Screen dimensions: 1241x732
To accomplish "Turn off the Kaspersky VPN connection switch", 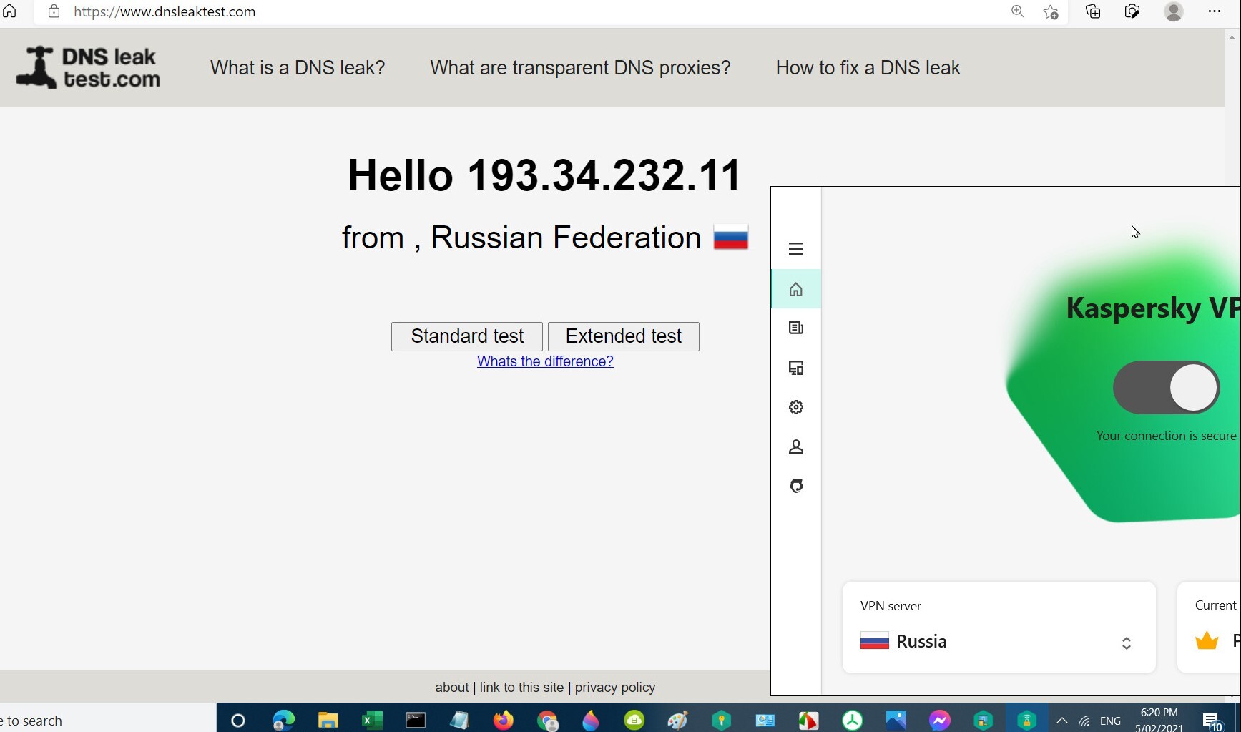I will click(x=1166, y=387).
